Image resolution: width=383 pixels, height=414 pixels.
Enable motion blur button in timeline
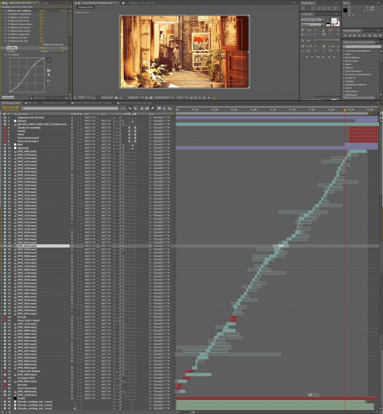(x=153, y=108)
